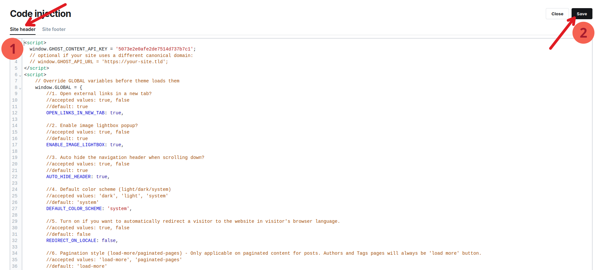Image resolution: width=597 pixels, height=270 pixels.
Task: Collapse the script block at line 6
Action: (20, 76)
